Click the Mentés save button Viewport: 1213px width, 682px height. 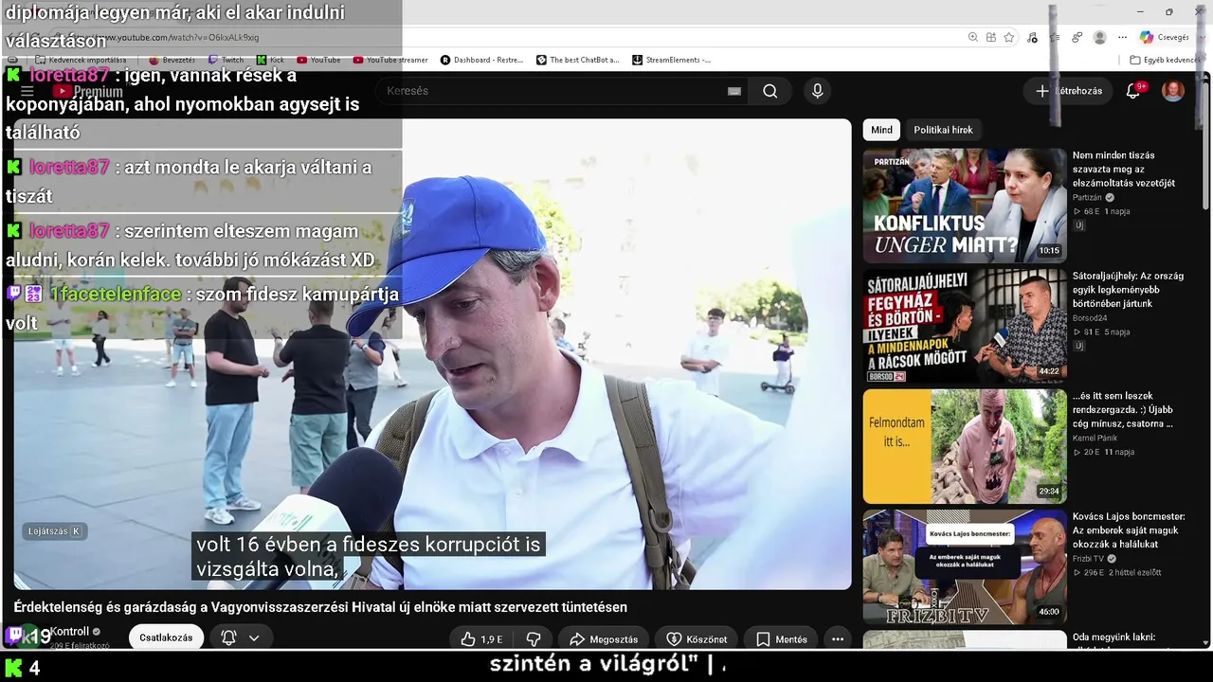pyautogui.click(x=781, y=639)
